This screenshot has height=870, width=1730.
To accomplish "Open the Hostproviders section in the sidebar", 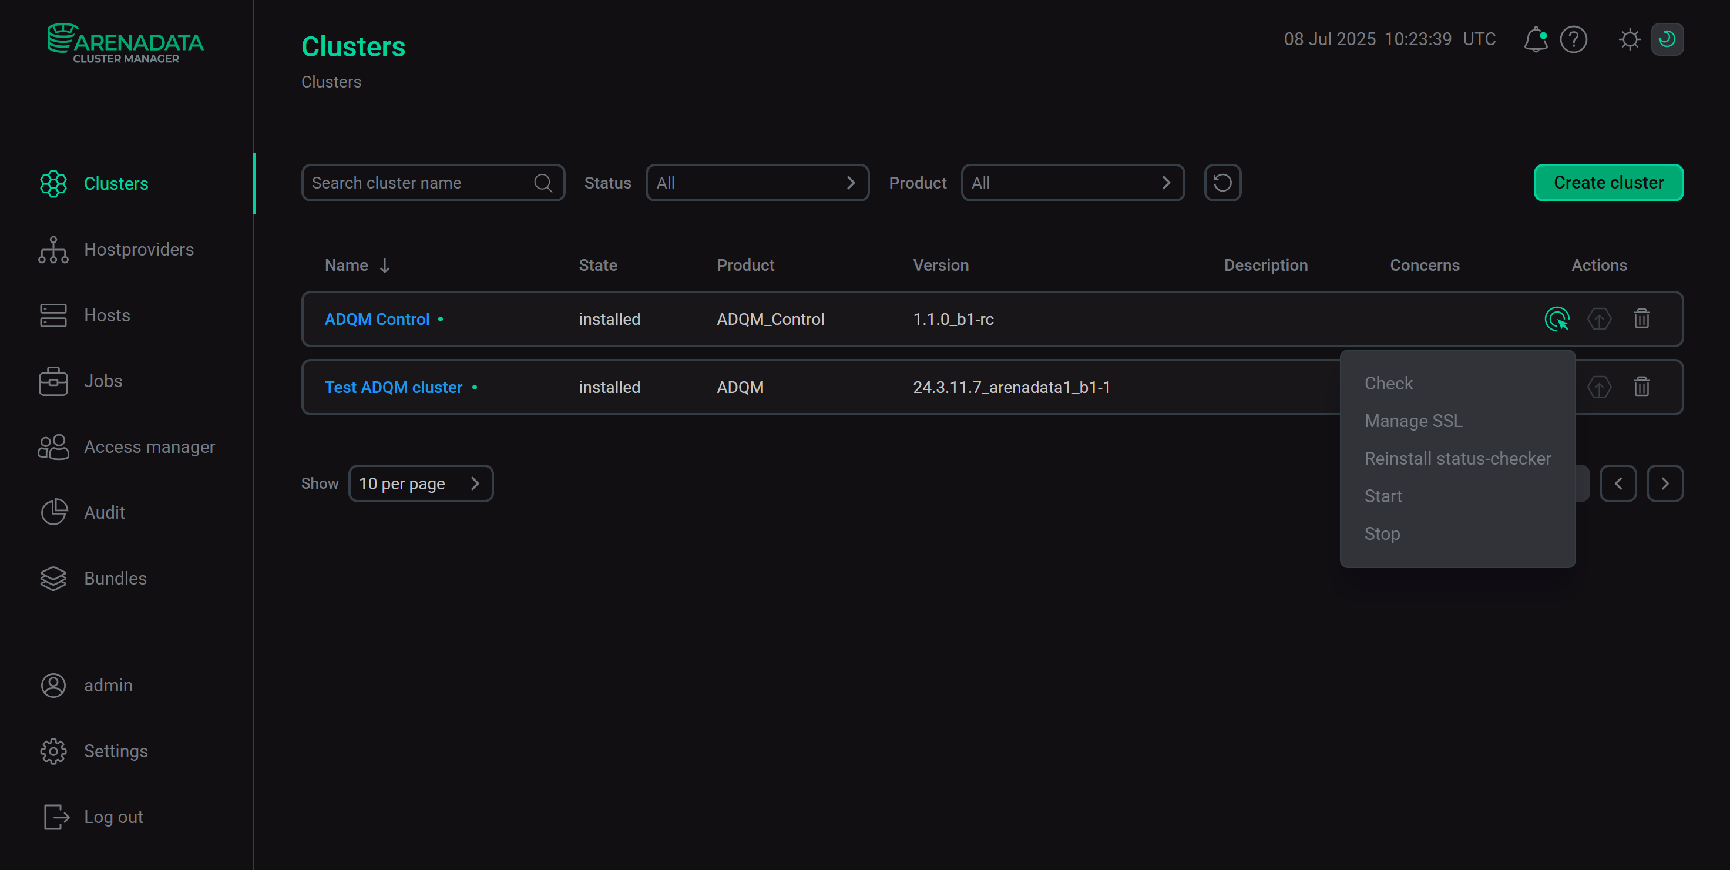I will (x=139, y=249).
